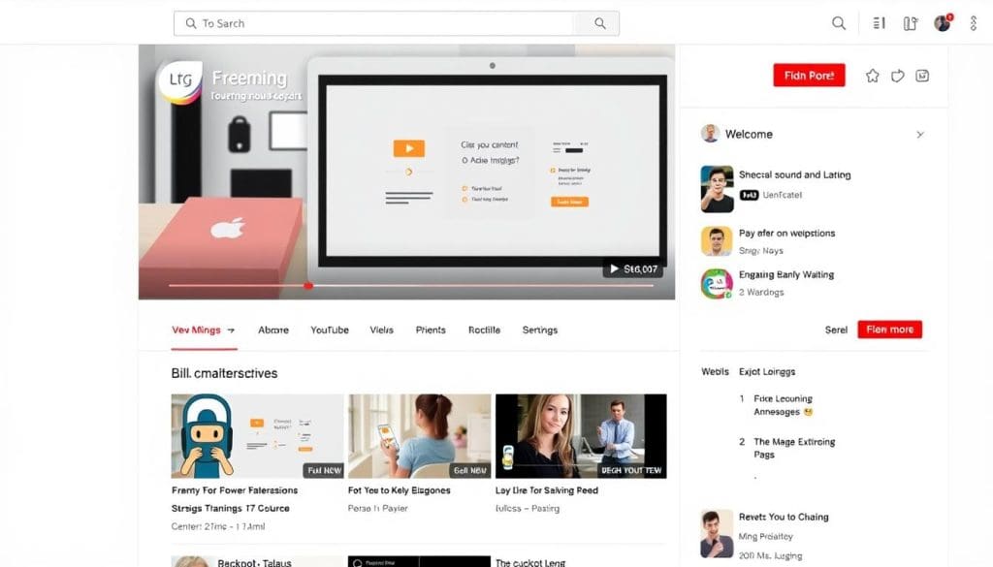
Task: Open the list view icon in header
Action: click(x=880, y=23)
